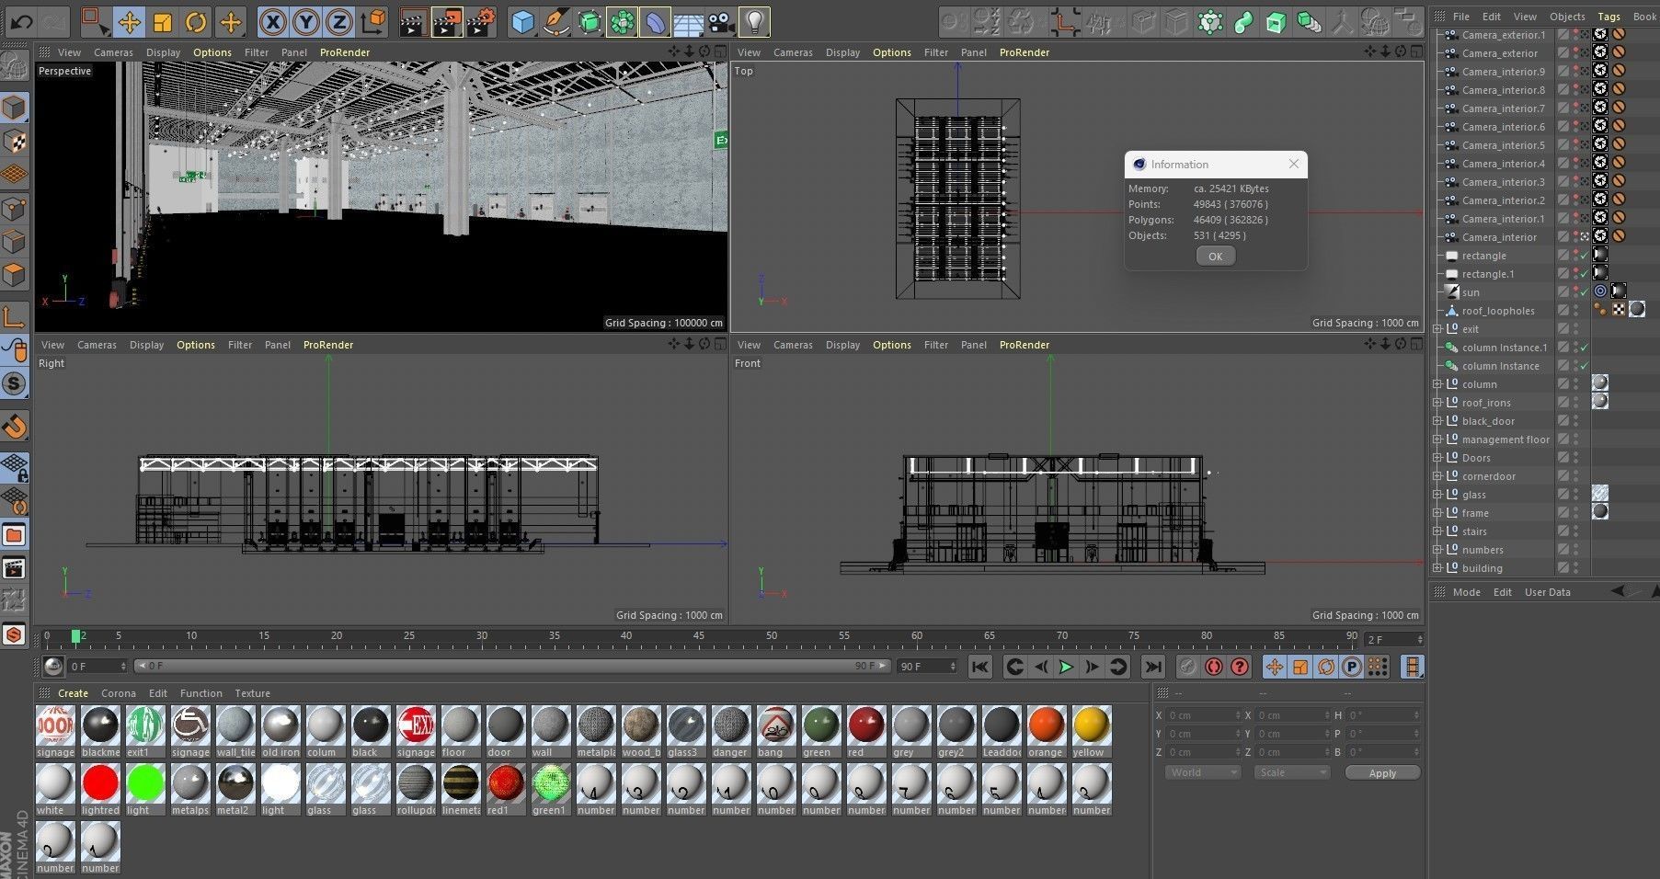The height and width of the screenshot is (879, 1660).
Task: Open the Scale mode dropdown
Action: coord(1292,772)
